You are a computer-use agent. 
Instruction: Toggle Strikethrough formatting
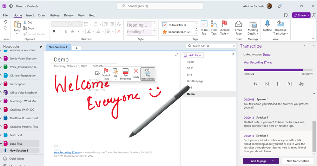click(x=72, y=31)
